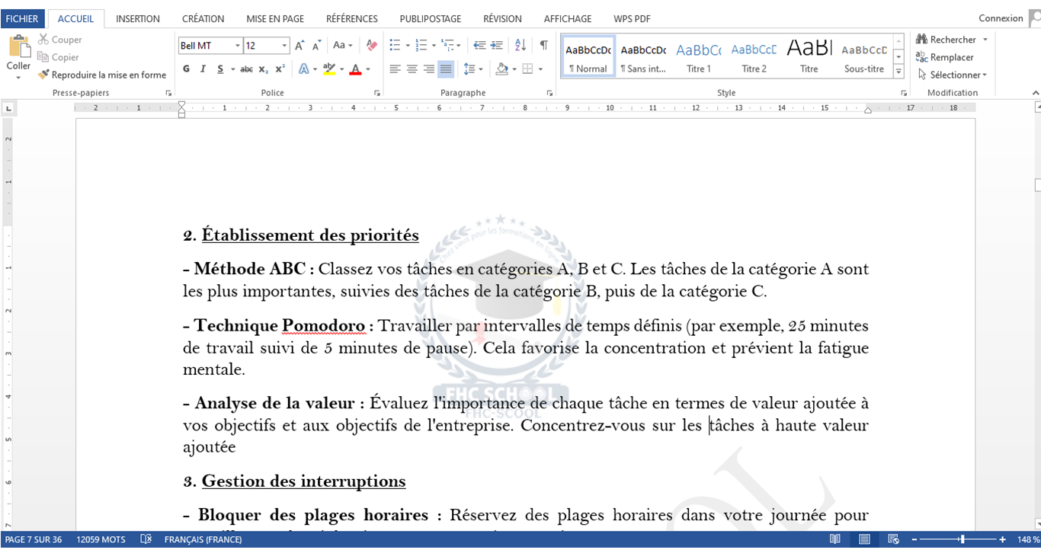Image resolution: width=1041 pixels, height=553 pixels.
Task: Cut selection with Couper
Action: (x=59, y=40)
